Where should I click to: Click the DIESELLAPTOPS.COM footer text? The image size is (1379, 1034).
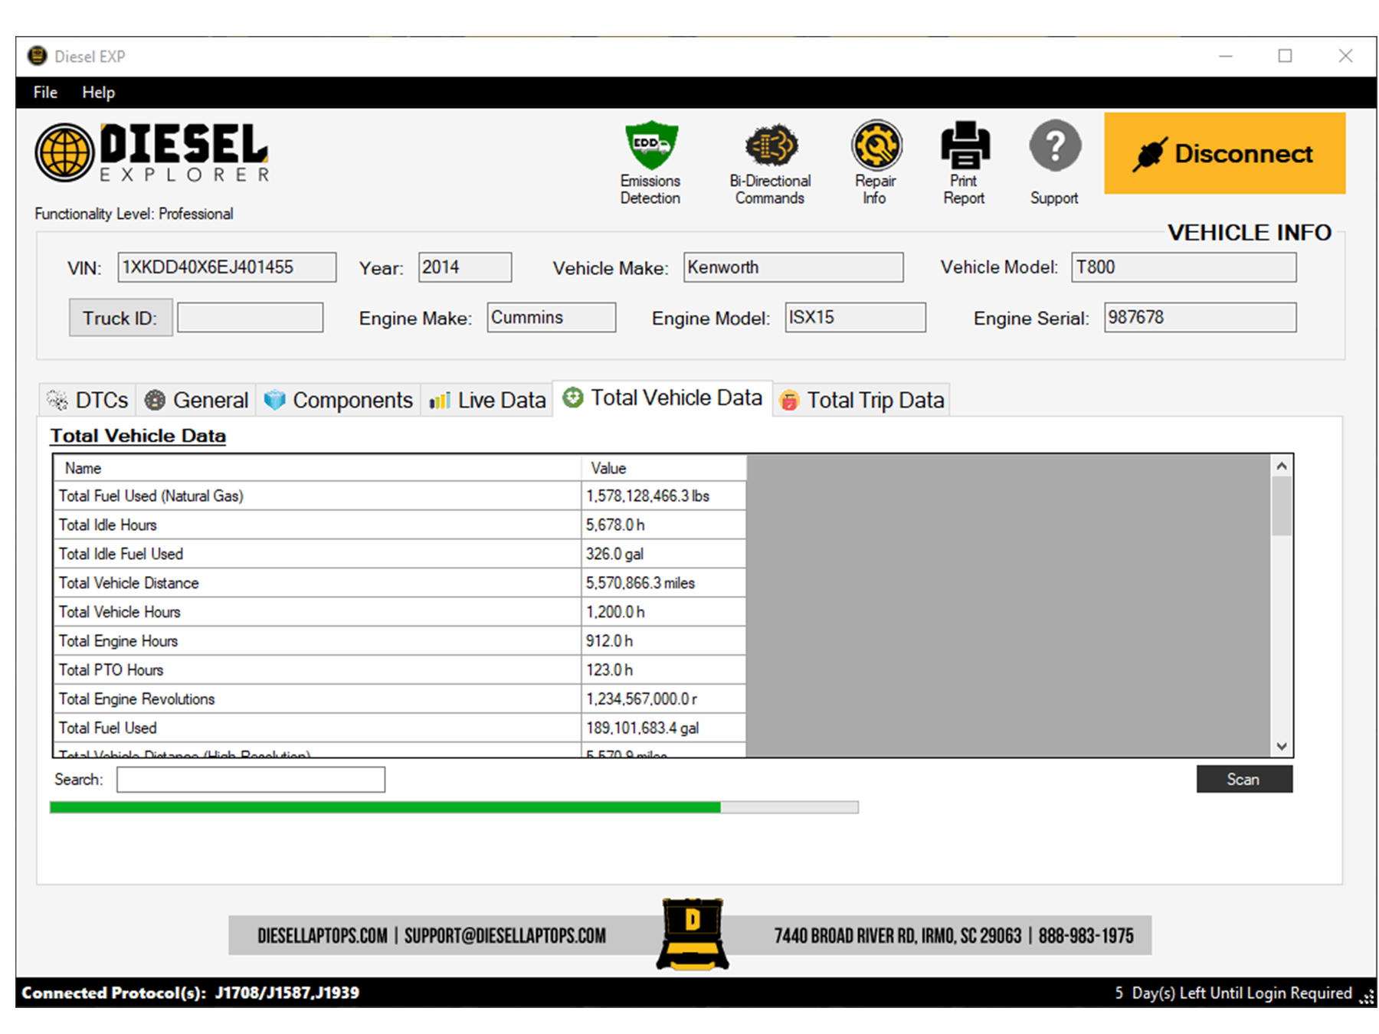coord(322,935)
